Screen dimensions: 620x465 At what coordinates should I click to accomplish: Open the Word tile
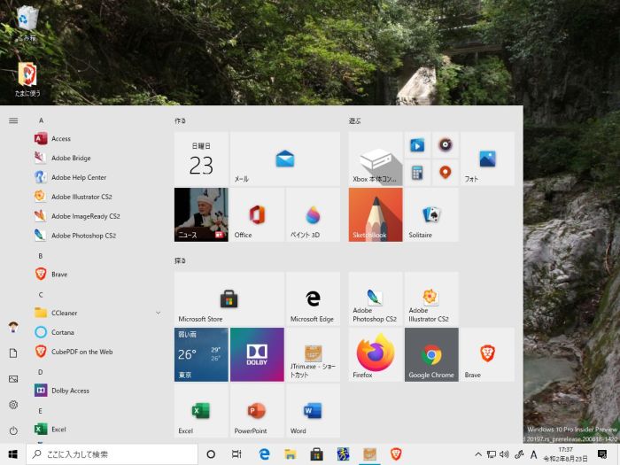click(312, 410)
